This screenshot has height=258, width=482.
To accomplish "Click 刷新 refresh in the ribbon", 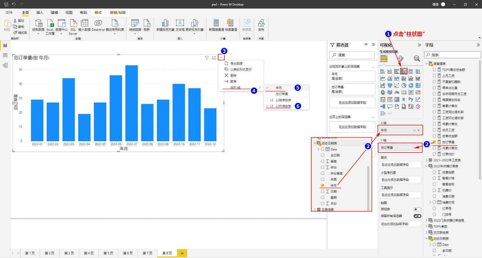I will point(147,25).
